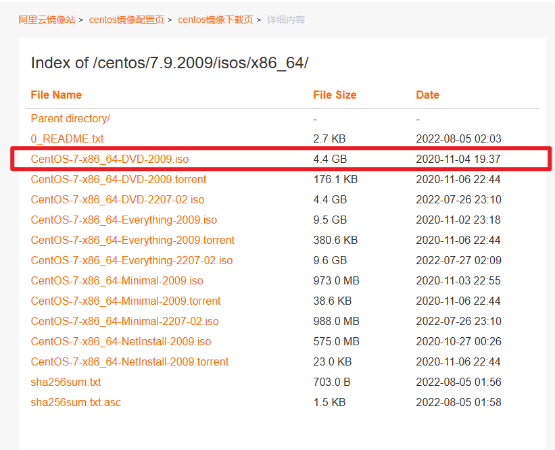Image resolution: width=555 pixels, height=450 pixels.
Task: Download CentOS-7-x86_64-Minimal-2207-02.iso
Action: pos(125,321)
